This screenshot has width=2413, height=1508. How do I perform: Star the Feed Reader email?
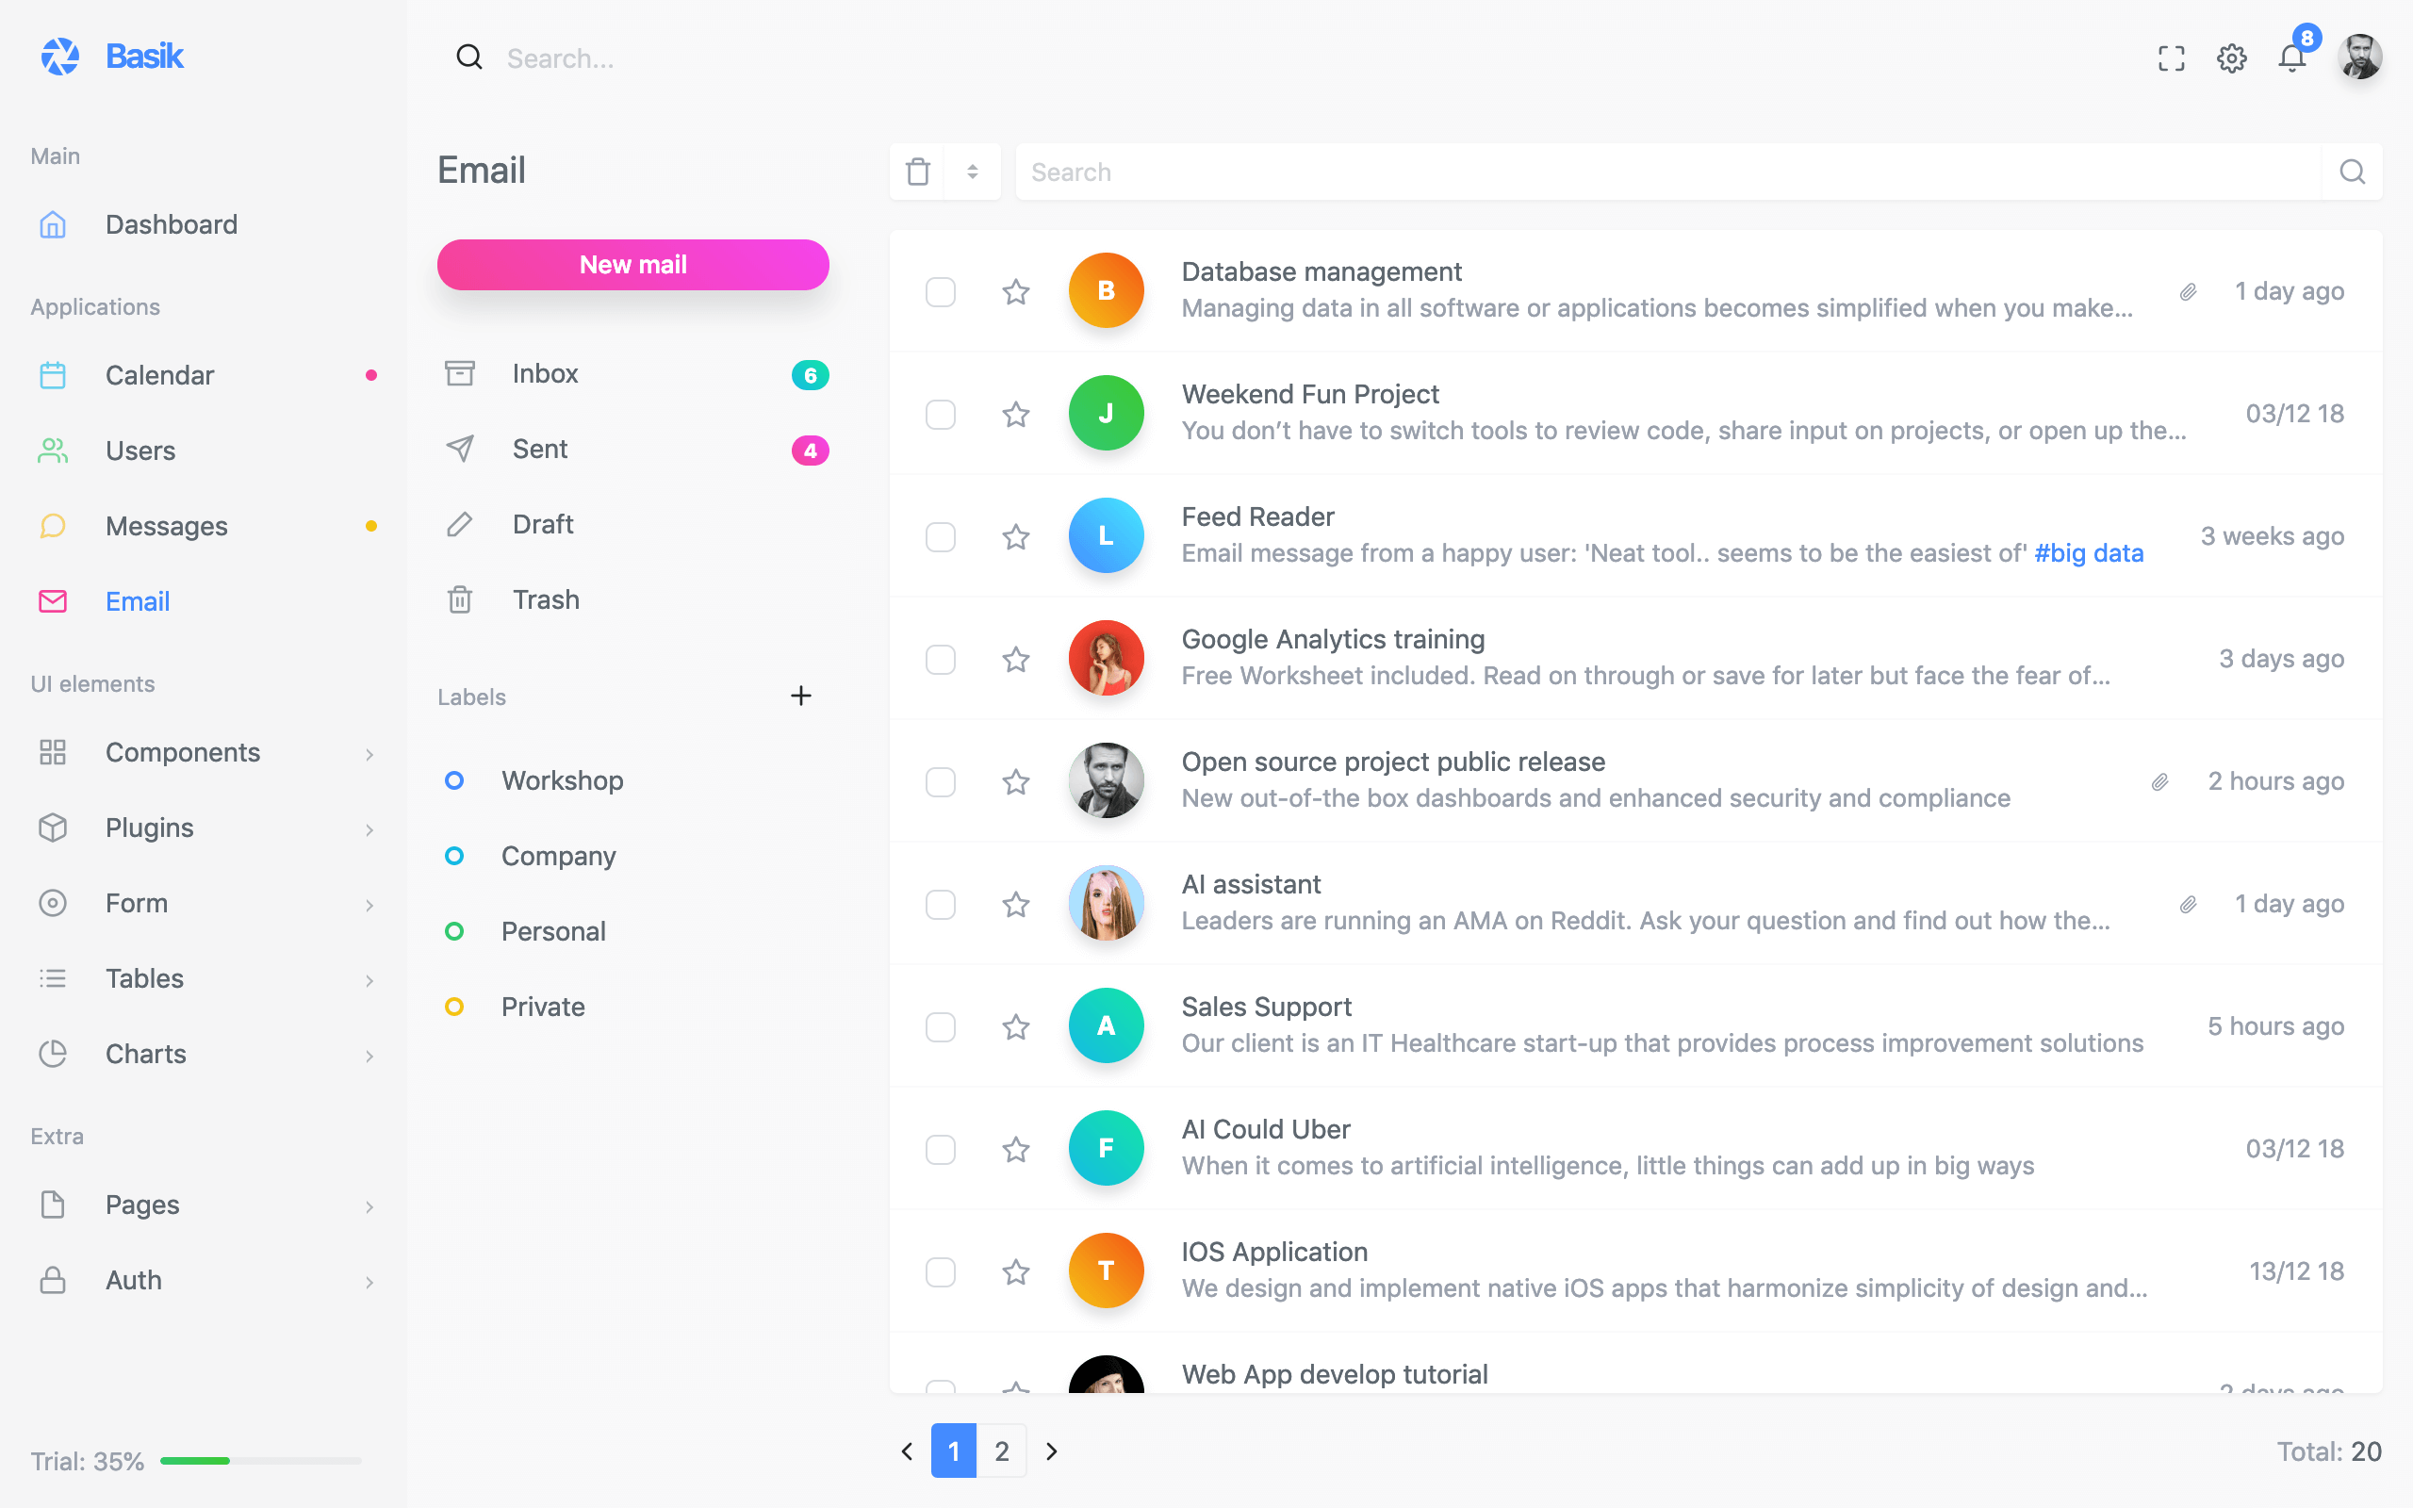[x=1015, y=536]
